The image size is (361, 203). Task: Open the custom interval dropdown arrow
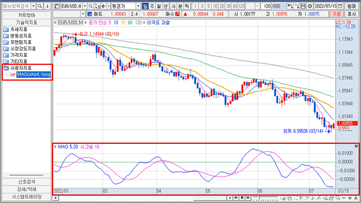(257, 6)
